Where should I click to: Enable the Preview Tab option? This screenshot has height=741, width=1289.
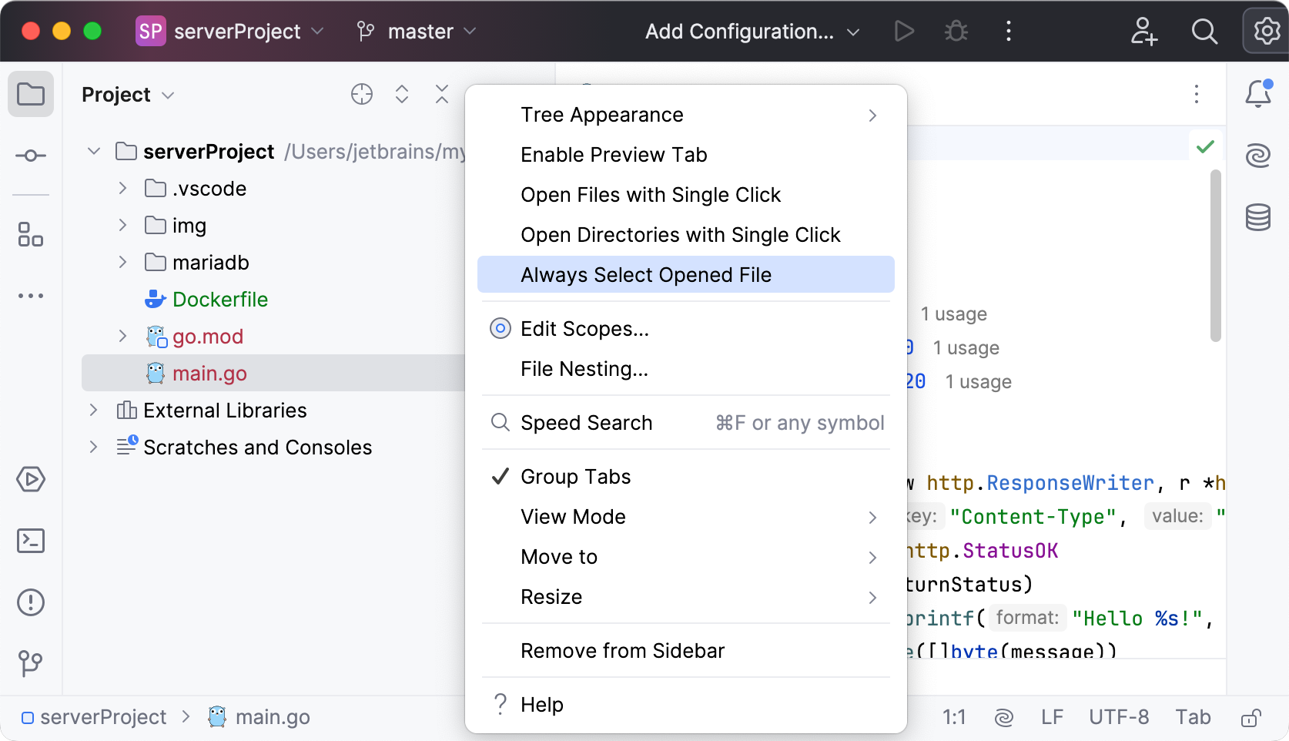pos(614,154)
